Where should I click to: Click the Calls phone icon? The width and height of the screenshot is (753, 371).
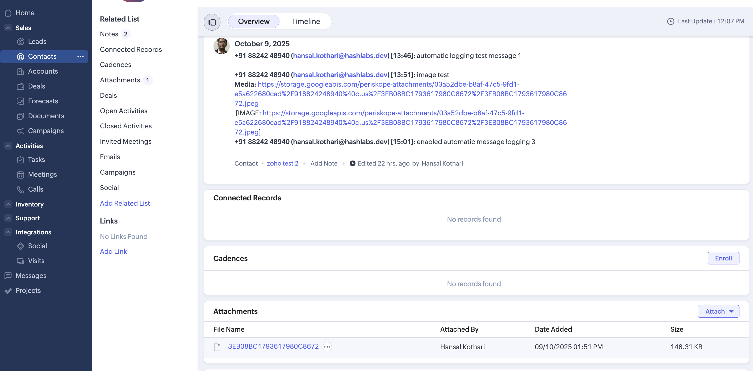(x=20, y=189)
